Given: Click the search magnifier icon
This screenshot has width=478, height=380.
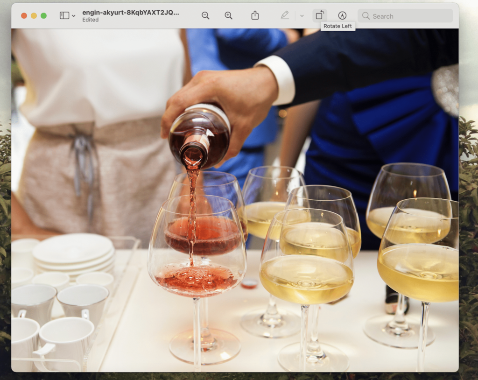Looking at the screenshot, I should point(366,16).
